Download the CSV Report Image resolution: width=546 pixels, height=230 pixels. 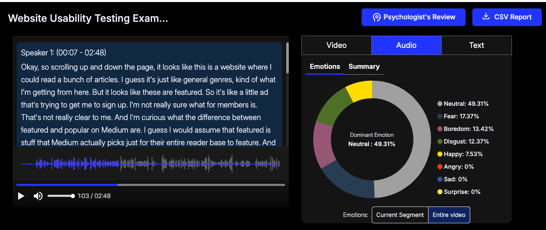point(507,17)
